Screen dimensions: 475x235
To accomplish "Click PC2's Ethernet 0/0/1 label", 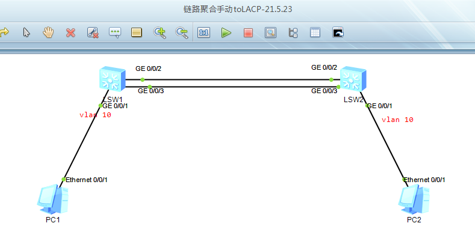I will (x=424, y=180).
